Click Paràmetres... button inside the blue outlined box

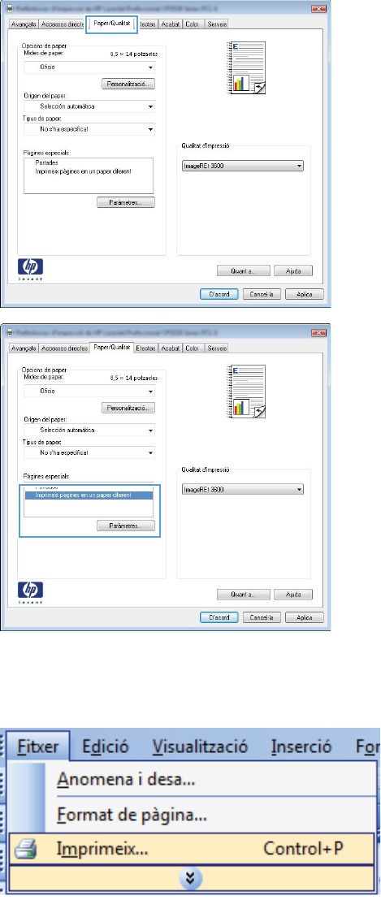click(x=126, y=526)
